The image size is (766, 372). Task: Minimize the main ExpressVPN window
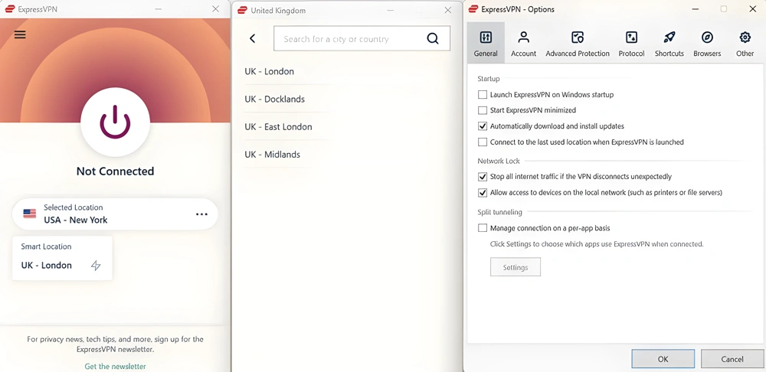pyautogui.click(x=158, y=9)
